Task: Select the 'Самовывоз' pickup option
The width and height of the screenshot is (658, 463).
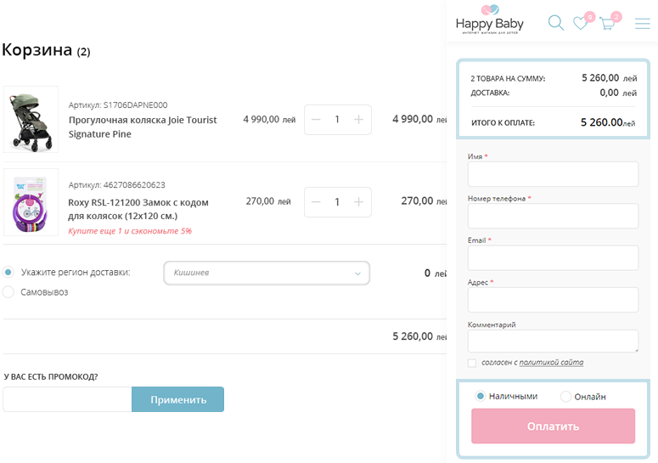Action: 8,291
